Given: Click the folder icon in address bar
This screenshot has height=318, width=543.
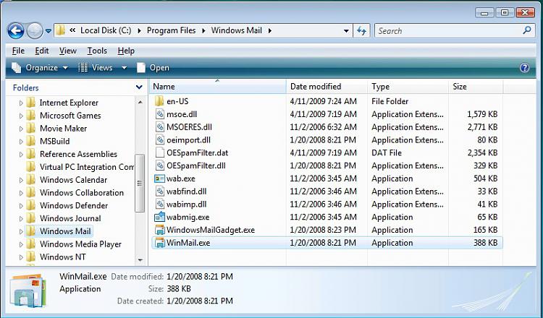Looking at the screenshot, I should click(x=60, y=30).
